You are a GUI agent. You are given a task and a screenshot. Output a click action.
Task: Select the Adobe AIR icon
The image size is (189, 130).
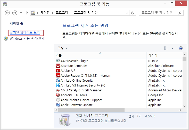tap(58, 71)
